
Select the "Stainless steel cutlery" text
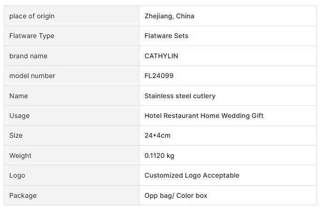[x=180, y=96]
